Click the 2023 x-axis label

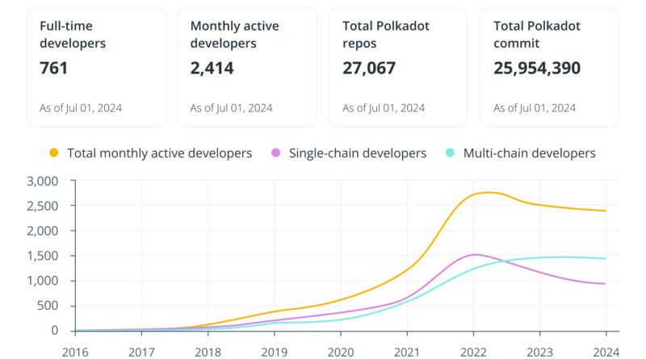(x=539, y=353)
